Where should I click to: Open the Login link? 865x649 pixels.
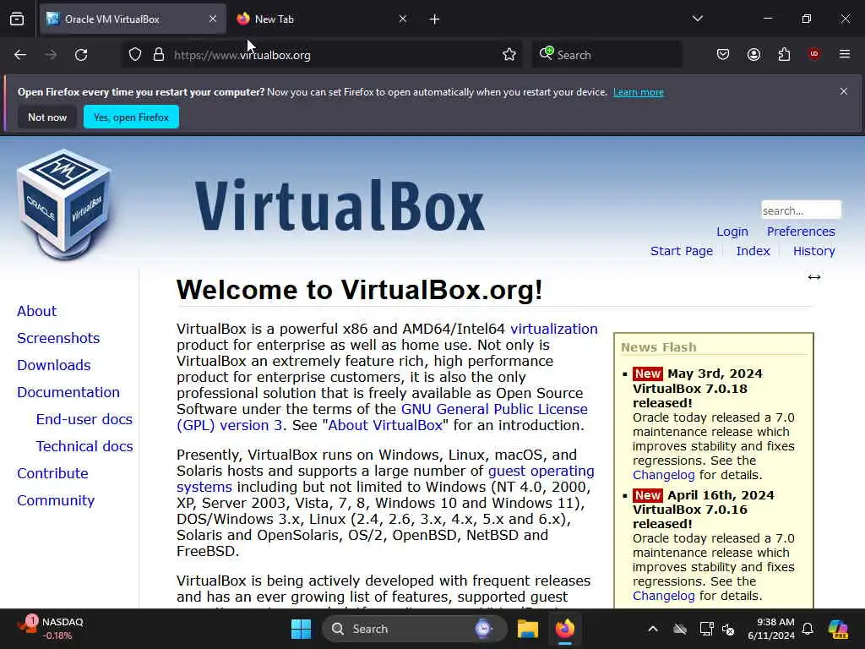pyautogui.click(x=732, y=232)
